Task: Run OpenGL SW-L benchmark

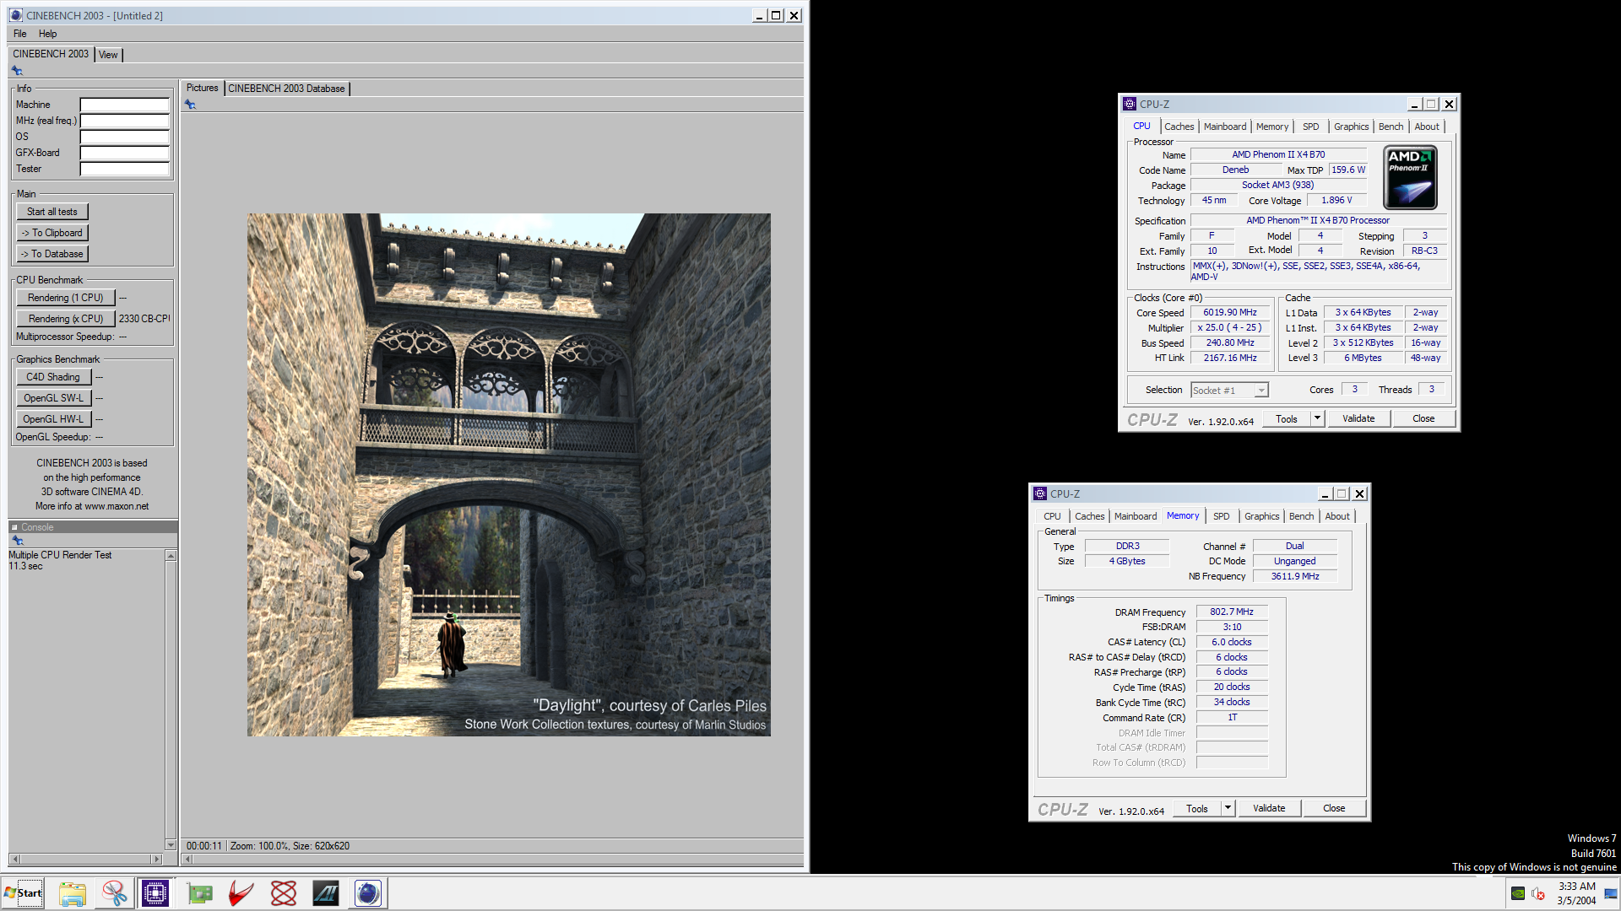Action: pyautogui.click(x=53, y=398)
